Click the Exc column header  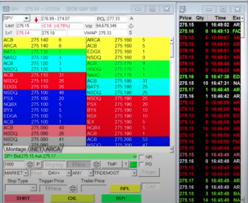[237, 18]
